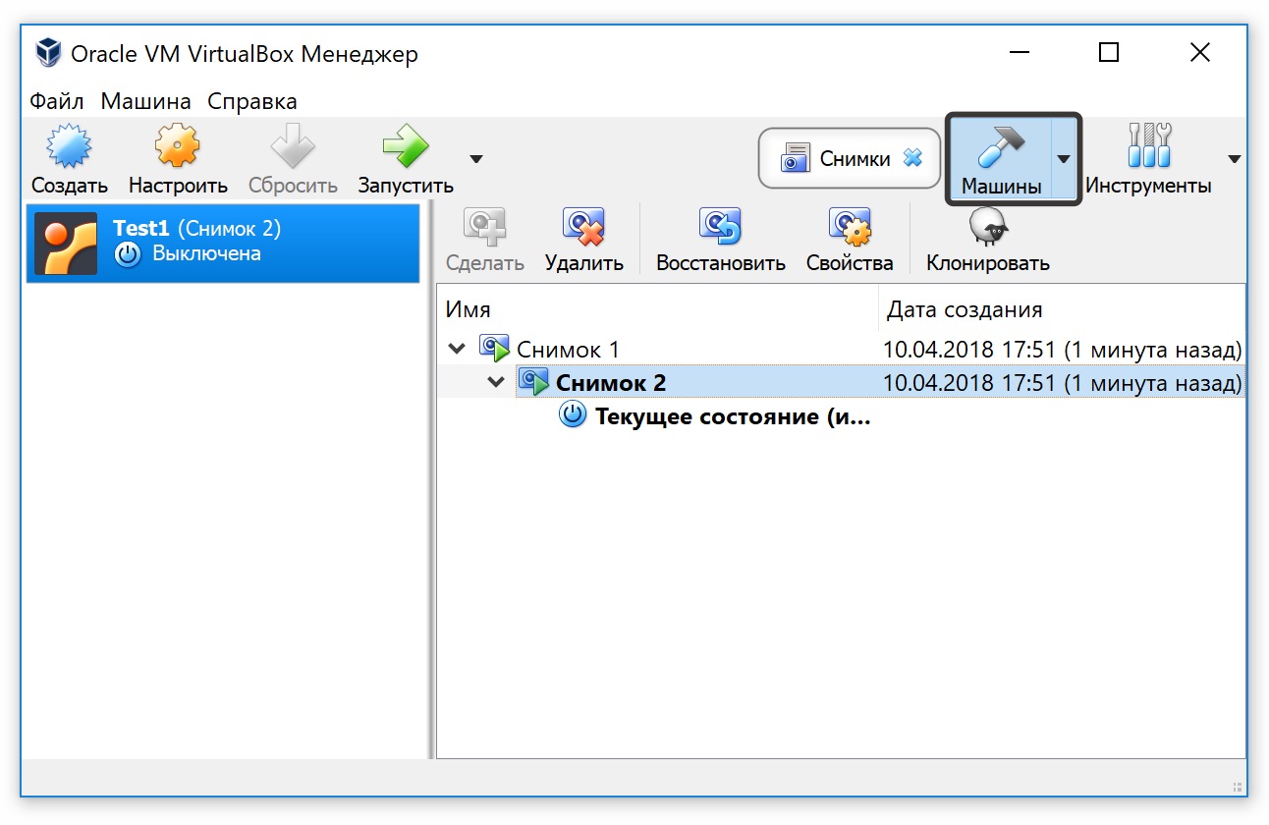Open the Справка menu

(x=252, y=101)
